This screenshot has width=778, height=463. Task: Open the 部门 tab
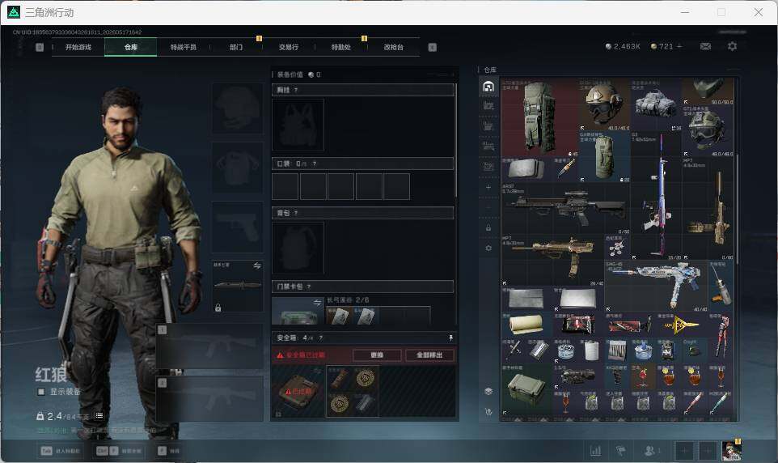(x=236, y=47)
